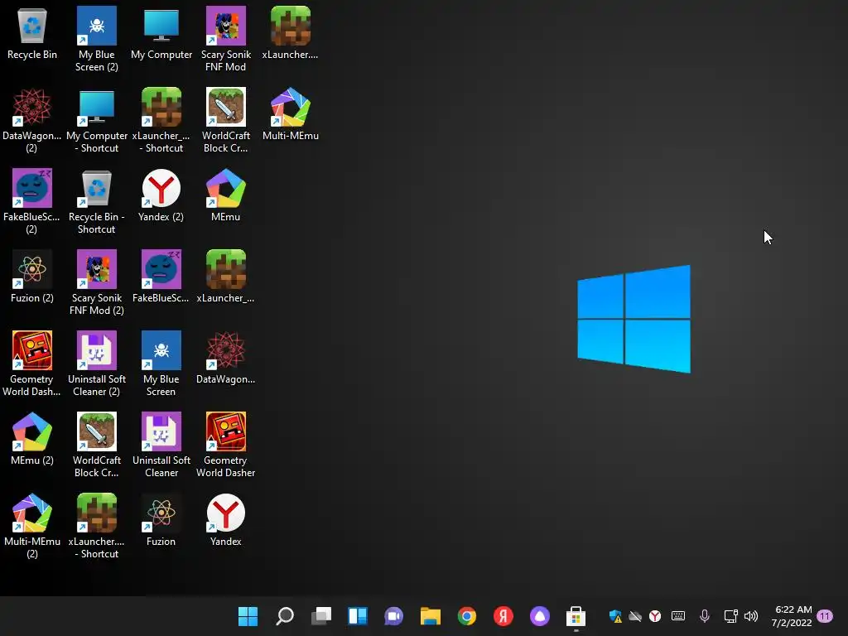Select the DataWagon... icon without (2)

point(226,358)
